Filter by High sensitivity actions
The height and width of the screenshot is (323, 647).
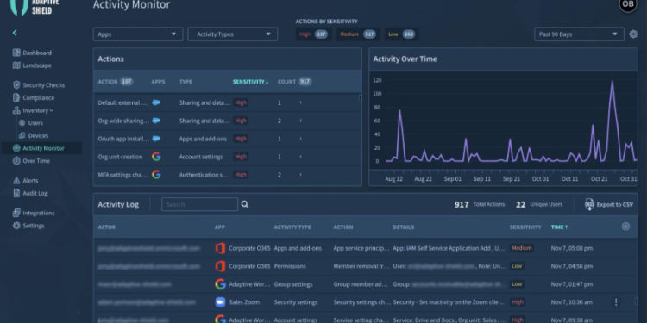(x=313, y=34)
